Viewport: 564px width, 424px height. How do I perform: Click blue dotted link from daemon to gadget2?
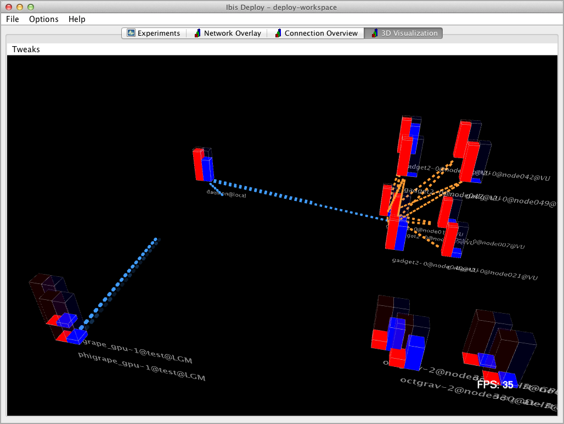(x=302, y=199)
